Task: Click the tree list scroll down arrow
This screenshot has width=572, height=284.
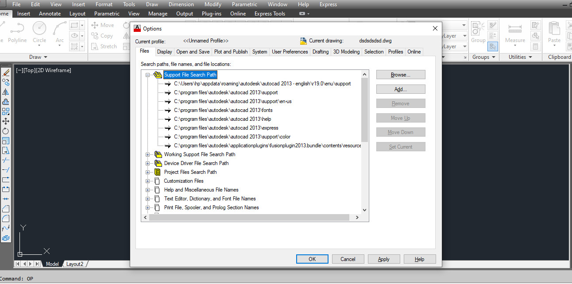Action: [364, 210]
